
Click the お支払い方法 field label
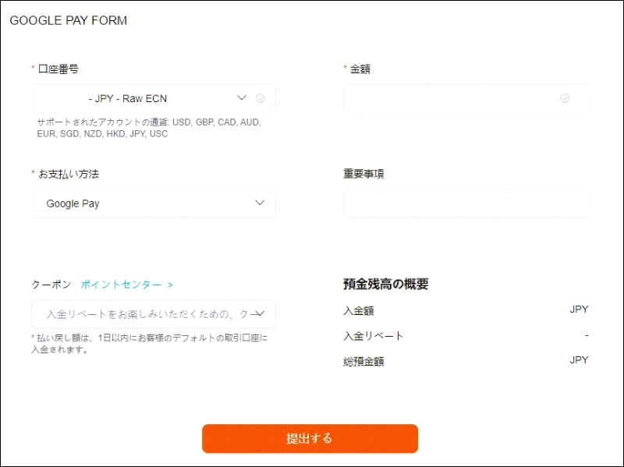coord(68,174)
